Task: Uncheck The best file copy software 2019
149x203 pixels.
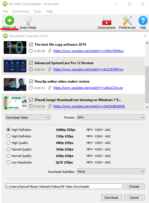Action: 31,44
